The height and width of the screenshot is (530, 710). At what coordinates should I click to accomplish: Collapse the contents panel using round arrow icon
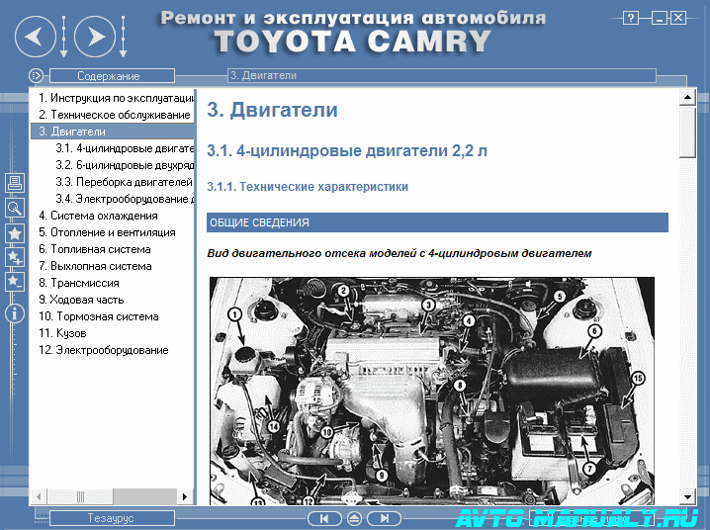click(x=37, y=75)
